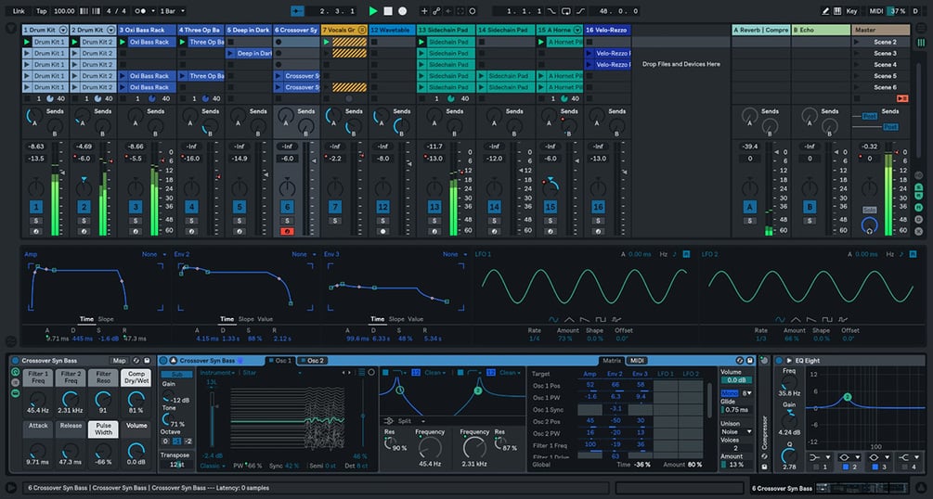Toggle the Mono voice button

(x=730, y=393)
